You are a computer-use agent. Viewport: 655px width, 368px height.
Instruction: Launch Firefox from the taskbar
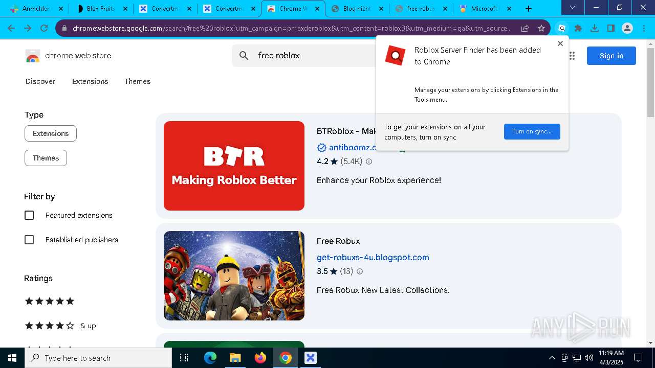pyautogui.click(x=260, y=358)
